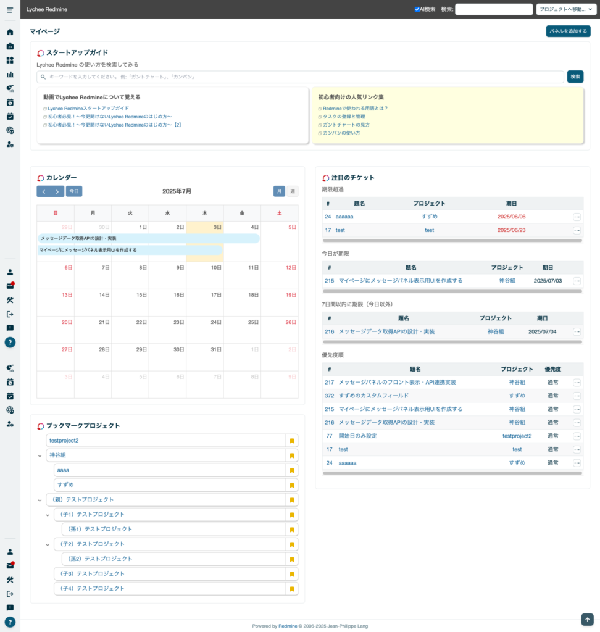Select the 10日 calendar cell
Screen dimensions: 600x632
(204, 275)
